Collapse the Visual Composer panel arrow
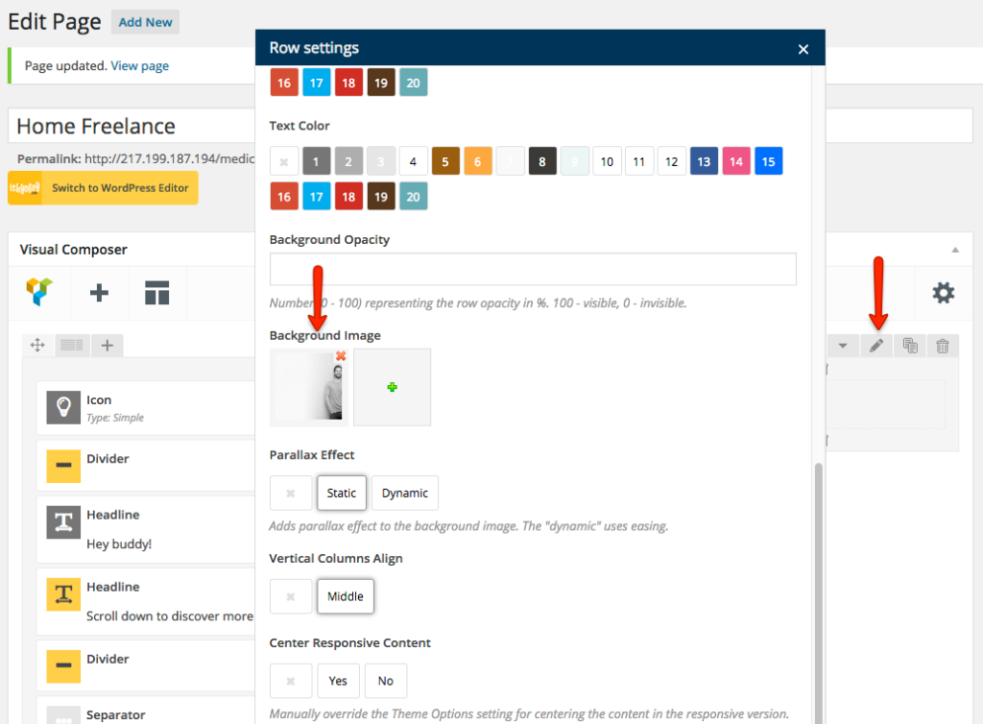983x724 pixels. click(x=955, y=250)
